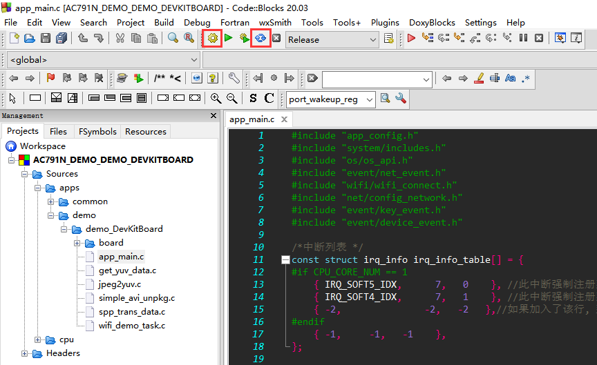Click the Undo arrow icon
This screenshot has height=365, width=597.
click(83, 38)
